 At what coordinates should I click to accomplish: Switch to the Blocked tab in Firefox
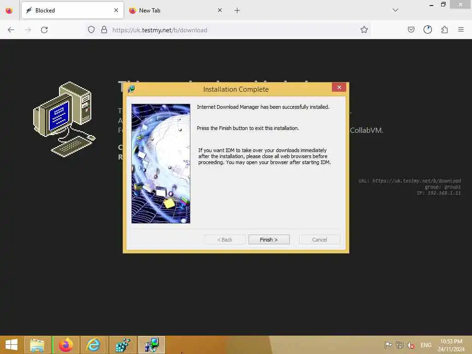click(72, 10)
